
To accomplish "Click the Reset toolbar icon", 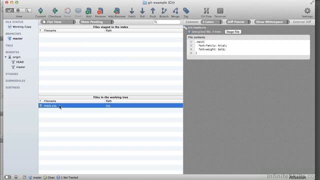I will [67, 11].
